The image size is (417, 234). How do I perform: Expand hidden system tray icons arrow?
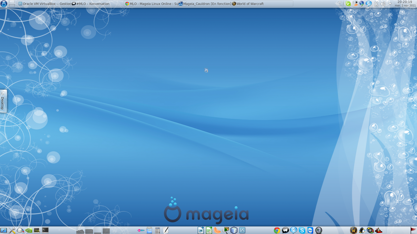pos(390,4)
